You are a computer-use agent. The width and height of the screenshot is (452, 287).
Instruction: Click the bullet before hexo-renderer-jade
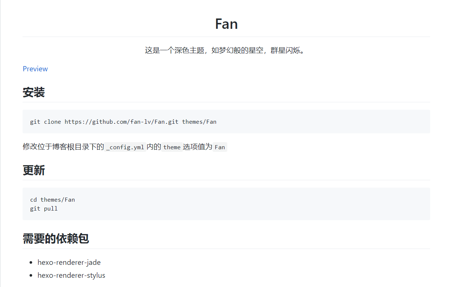[x=31, y=262]
